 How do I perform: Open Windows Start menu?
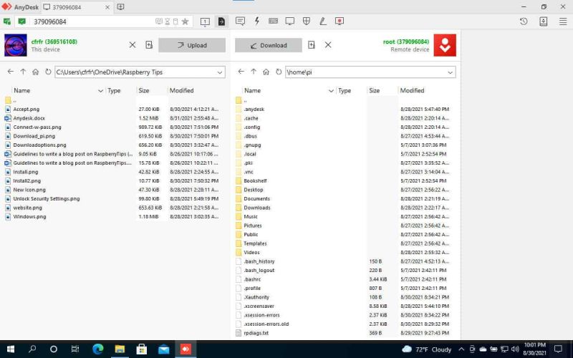pyautogui.click(x=10, y=349)
